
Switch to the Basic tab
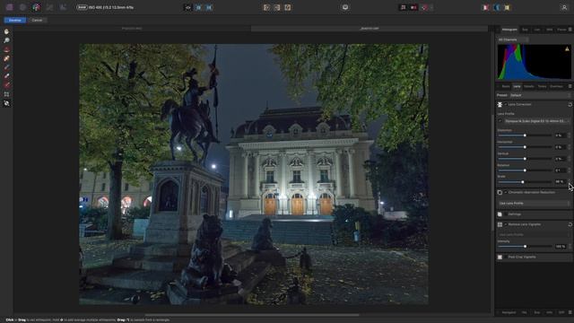coord(506,86)
